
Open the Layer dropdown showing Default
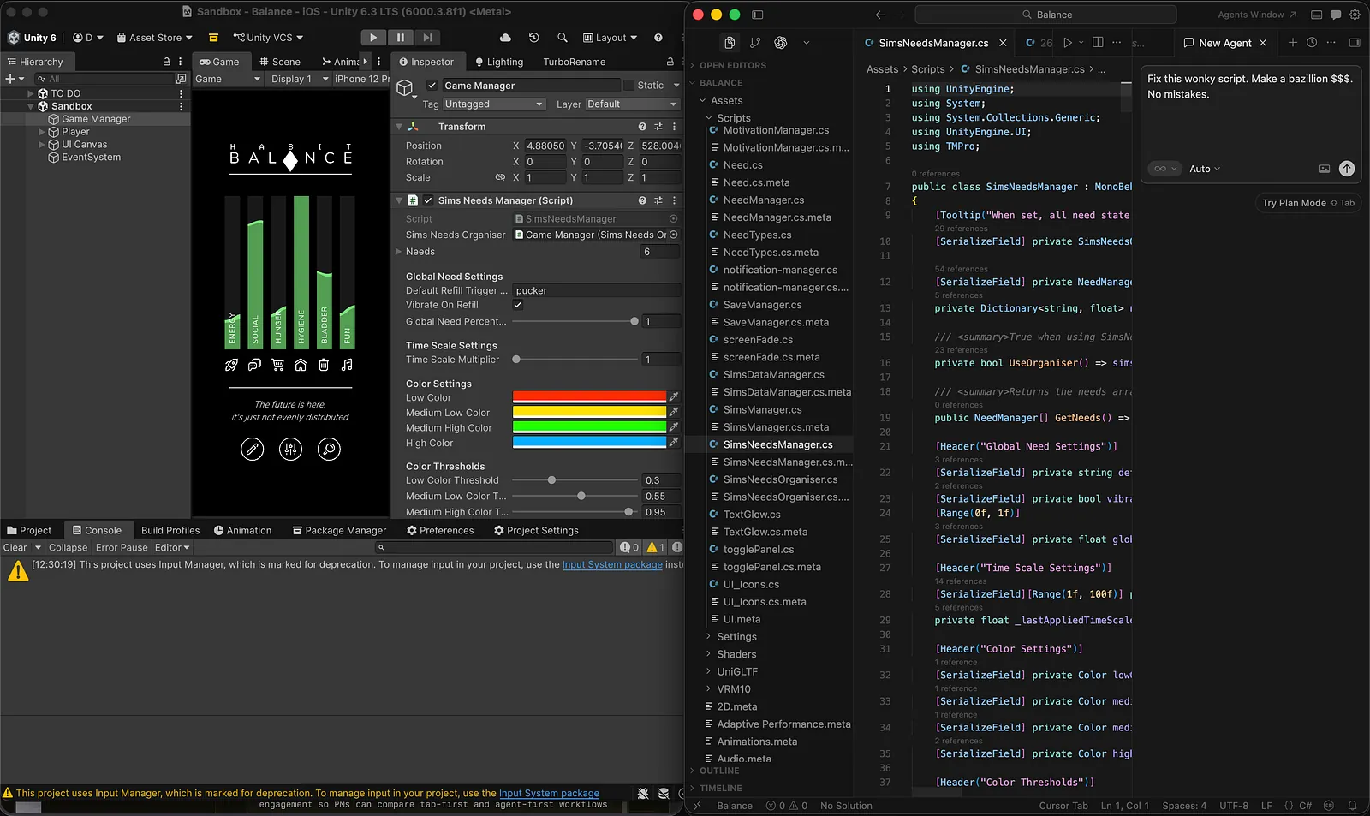click(x=633, y=104)
